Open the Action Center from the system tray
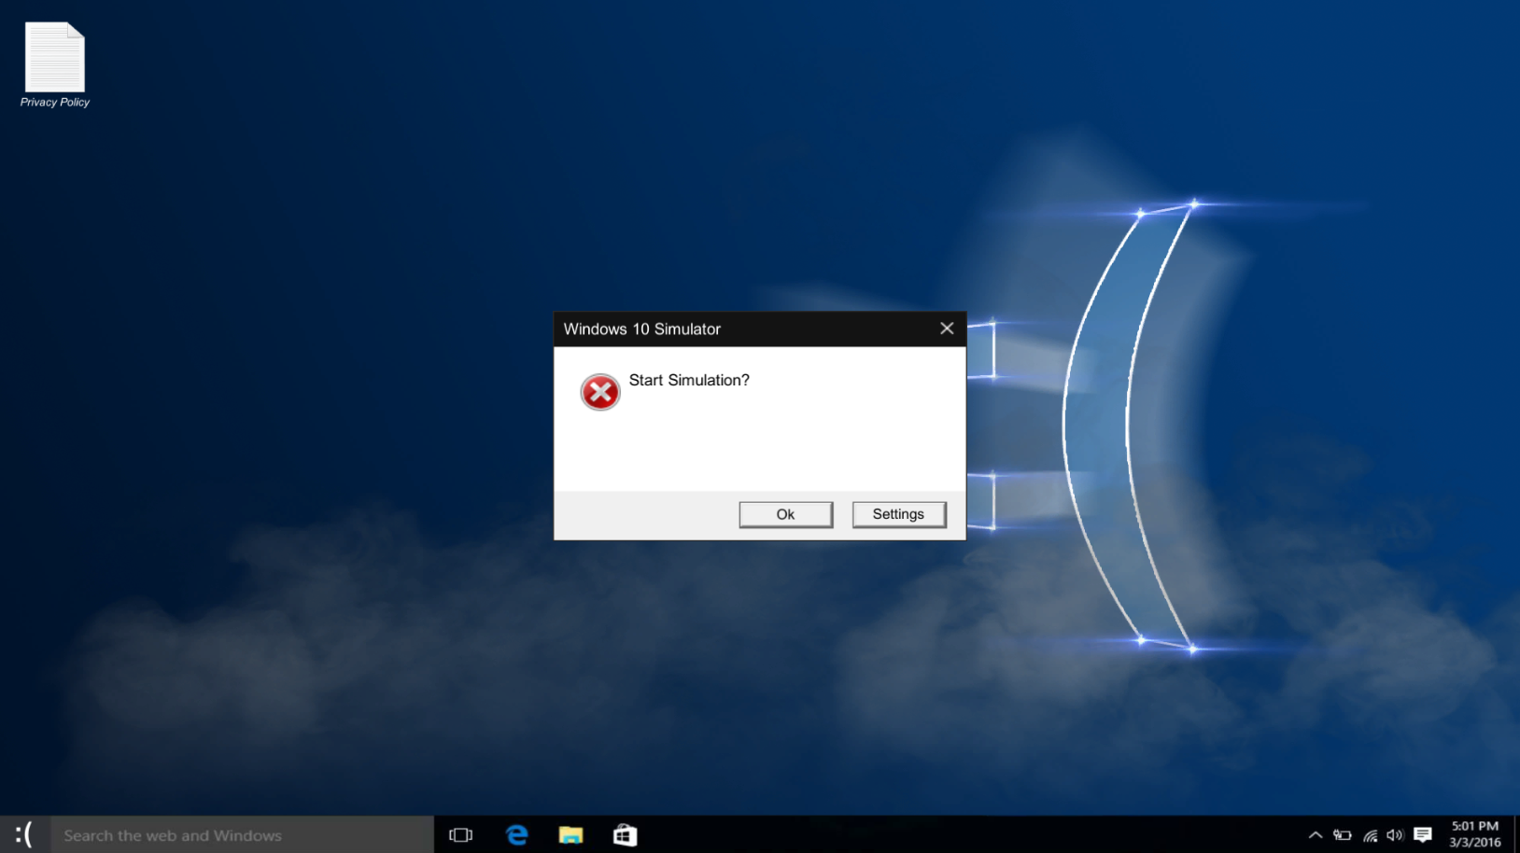Viewport: 1520px width, 853px height. click(x=1423, y=834)
